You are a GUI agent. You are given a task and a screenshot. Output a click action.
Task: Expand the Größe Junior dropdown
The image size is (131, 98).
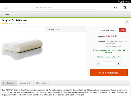click(x=65, y=29)
